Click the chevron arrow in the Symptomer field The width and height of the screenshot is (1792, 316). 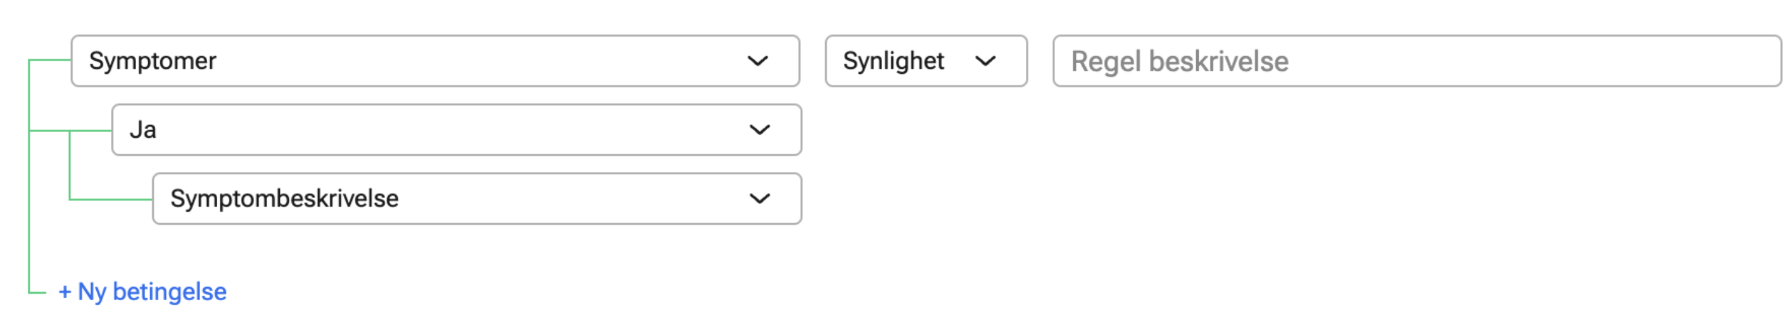click(x=757, y=61)
